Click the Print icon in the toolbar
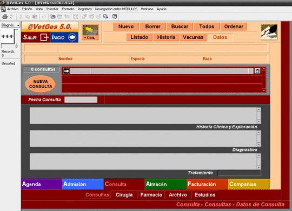Image resolution: width=292 pixels, height=211 pixels. 5,17
